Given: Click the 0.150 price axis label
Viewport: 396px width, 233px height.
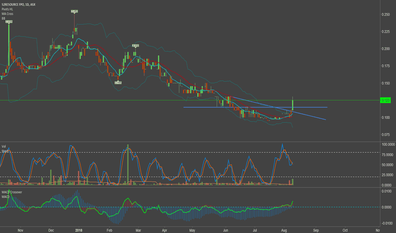Looking at the screenshot, I should pos(386,83).
